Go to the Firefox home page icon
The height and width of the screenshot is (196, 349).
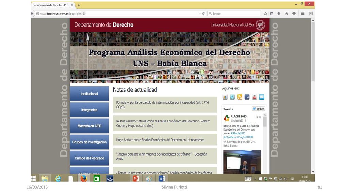(286, 14)
